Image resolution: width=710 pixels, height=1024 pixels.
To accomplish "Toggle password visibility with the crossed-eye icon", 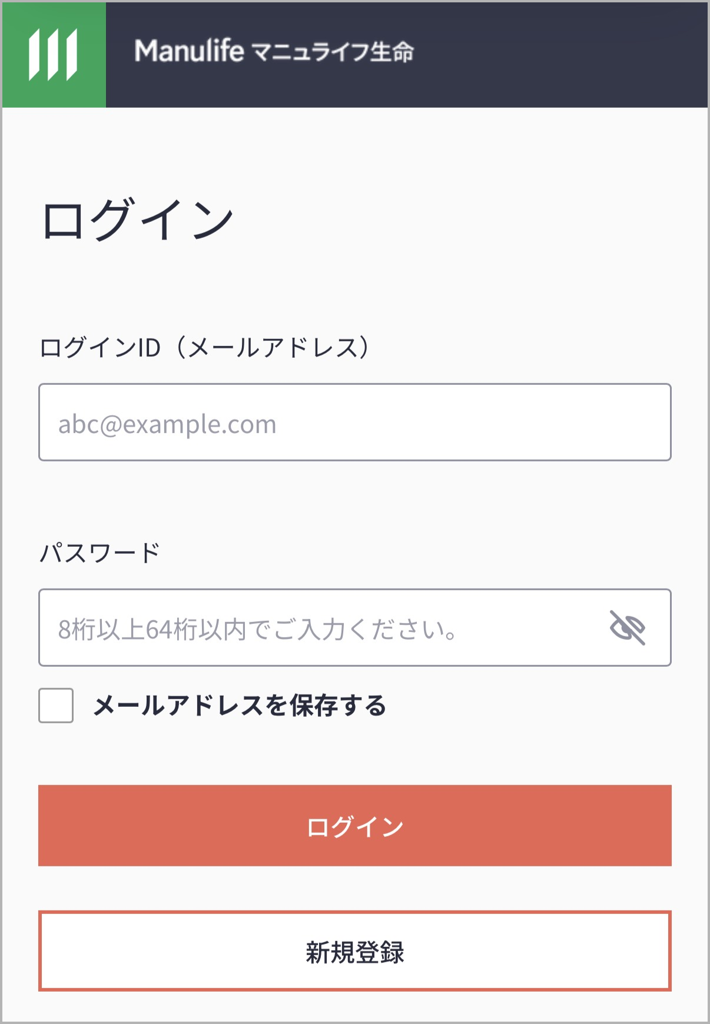I will click(627, 627).
